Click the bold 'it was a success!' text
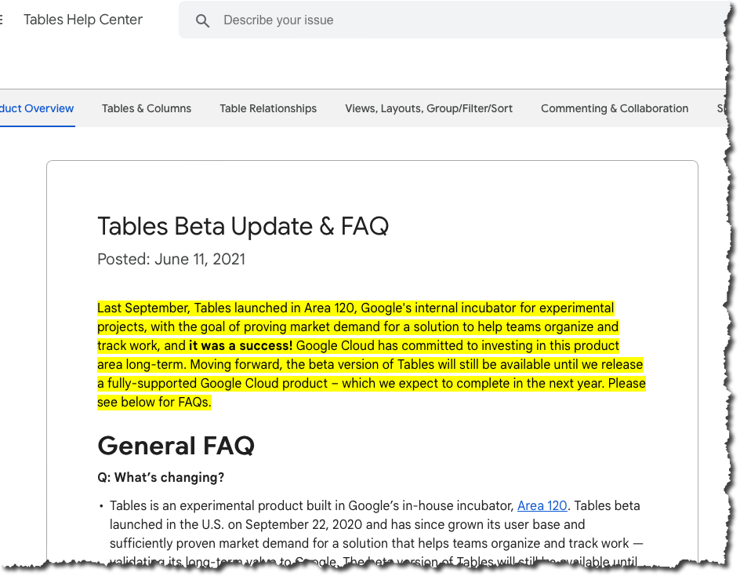 coord(241,346)
